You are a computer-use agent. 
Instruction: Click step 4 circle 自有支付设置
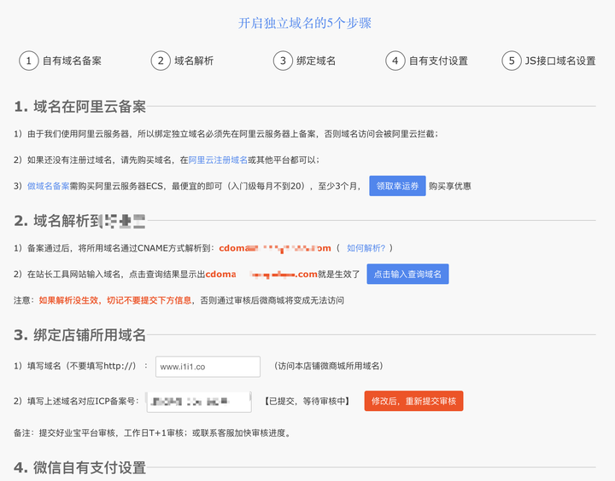(395, 61)
